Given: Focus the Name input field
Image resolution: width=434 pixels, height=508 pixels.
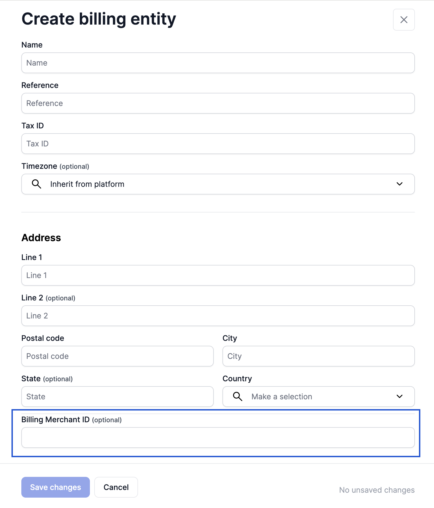Looking at the screenshot, I should tap(218, 63).
